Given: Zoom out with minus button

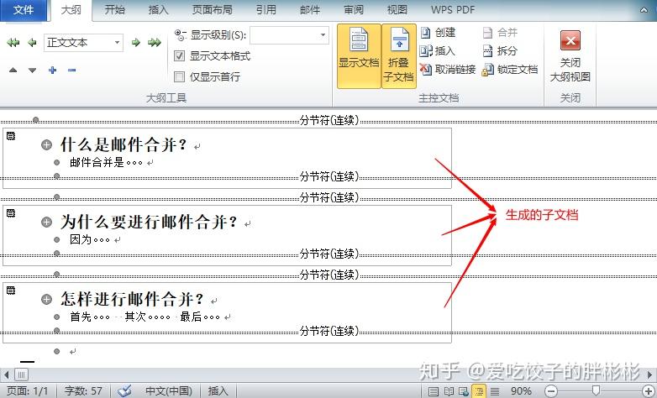Looking at the screenshot, I should [551, 391].
